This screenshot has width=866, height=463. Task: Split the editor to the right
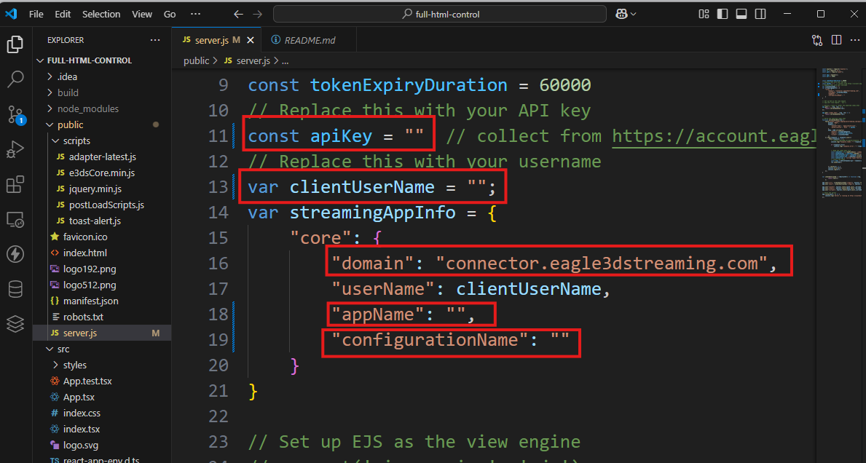837,40
